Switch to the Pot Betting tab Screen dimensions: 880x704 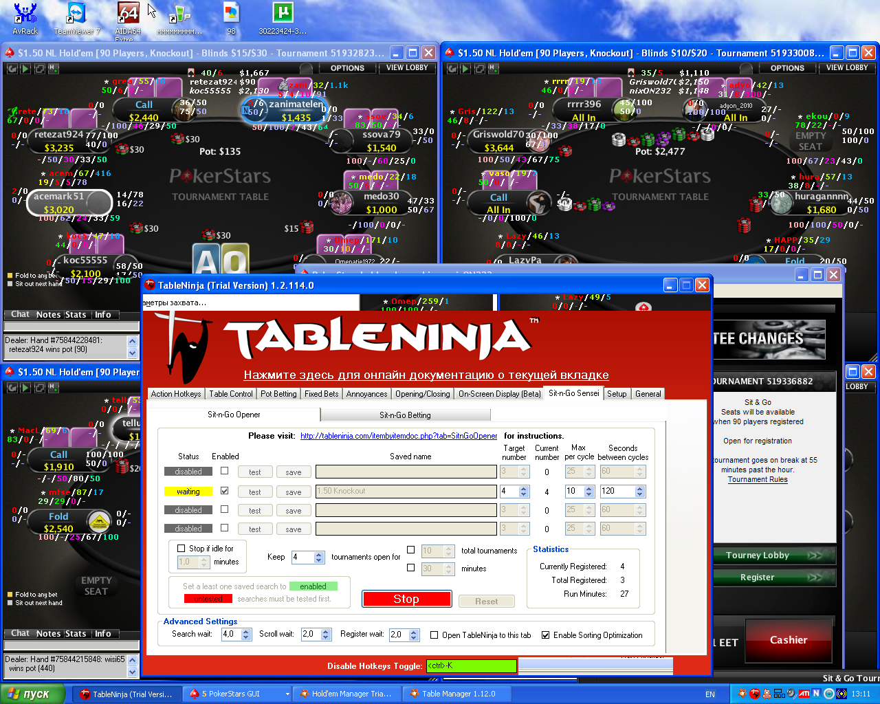(x=278, y=394)
